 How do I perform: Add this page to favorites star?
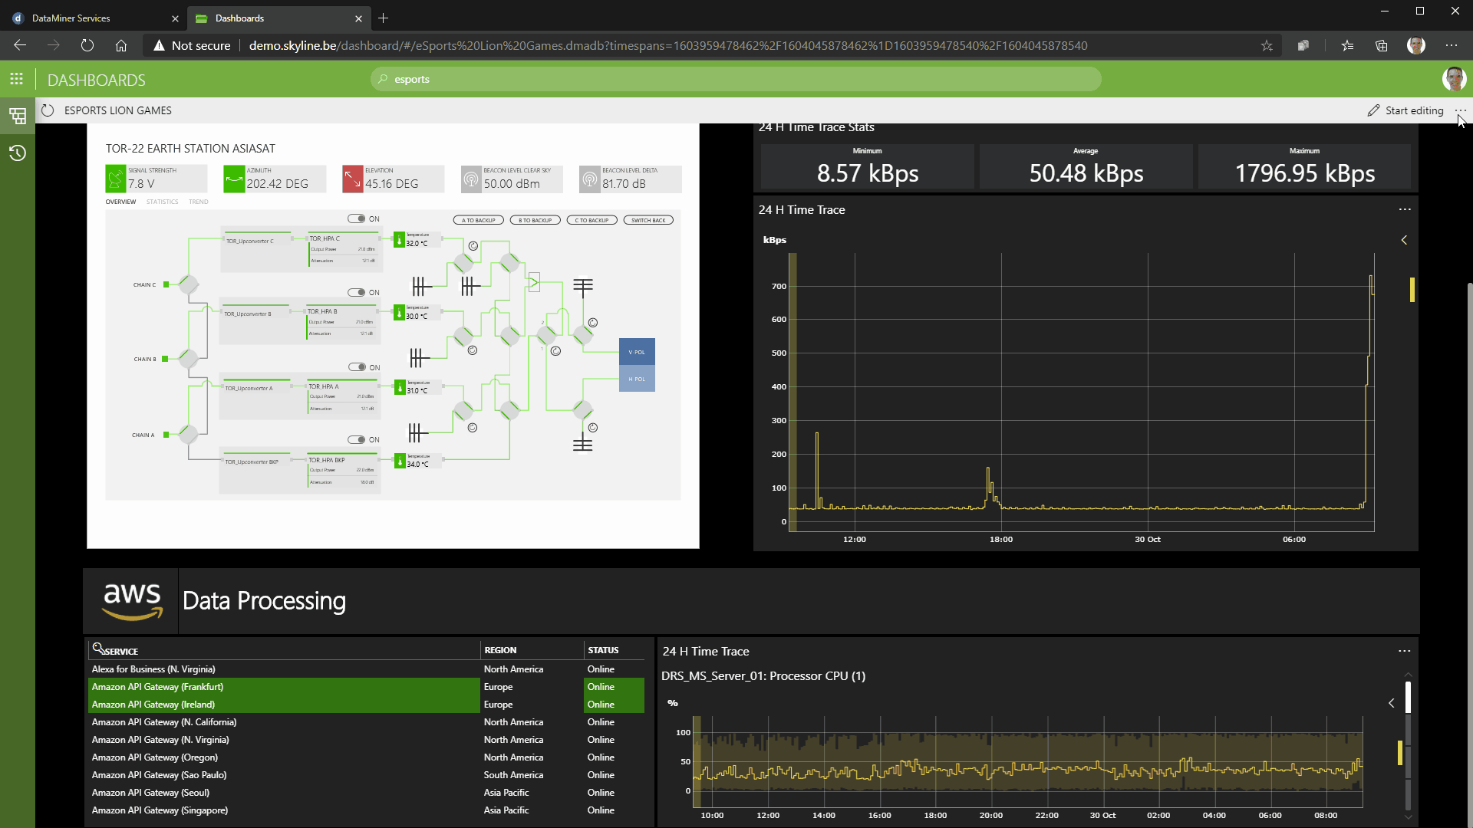[x=1267, y=45]
